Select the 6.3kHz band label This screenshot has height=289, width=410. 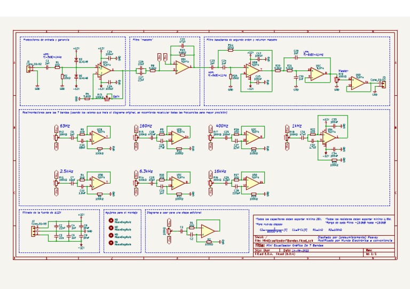(x=146, y=171)
